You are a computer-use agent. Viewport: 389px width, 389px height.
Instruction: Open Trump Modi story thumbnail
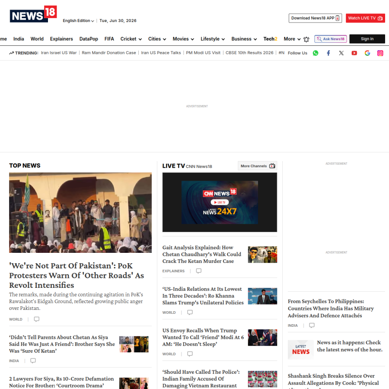pyautogui.click(x=262, y=338)
